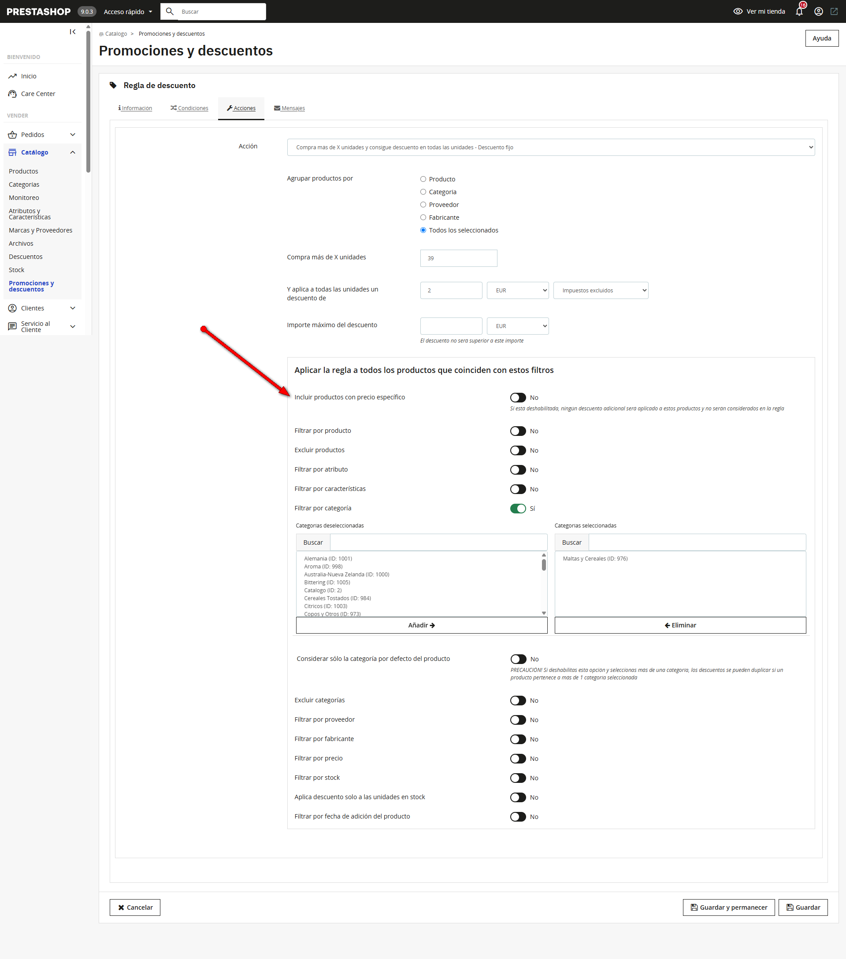The height and width of the screenshot is (959, 846).
Task: Click the Compra más de X unidades field
Action: [459, 258]
